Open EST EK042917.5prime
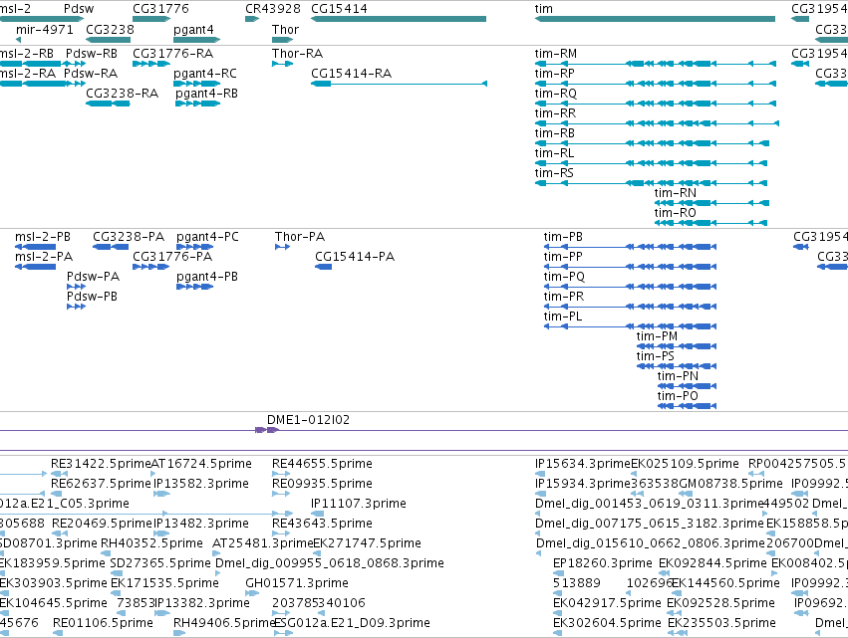Viewport: 848px width, 638px height. click(559, 613)
